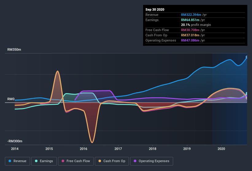Image resolution: width=252 pixels, height=171 pixels.
Task: Select the 2016 x-axis label
Action: (83, 149)
